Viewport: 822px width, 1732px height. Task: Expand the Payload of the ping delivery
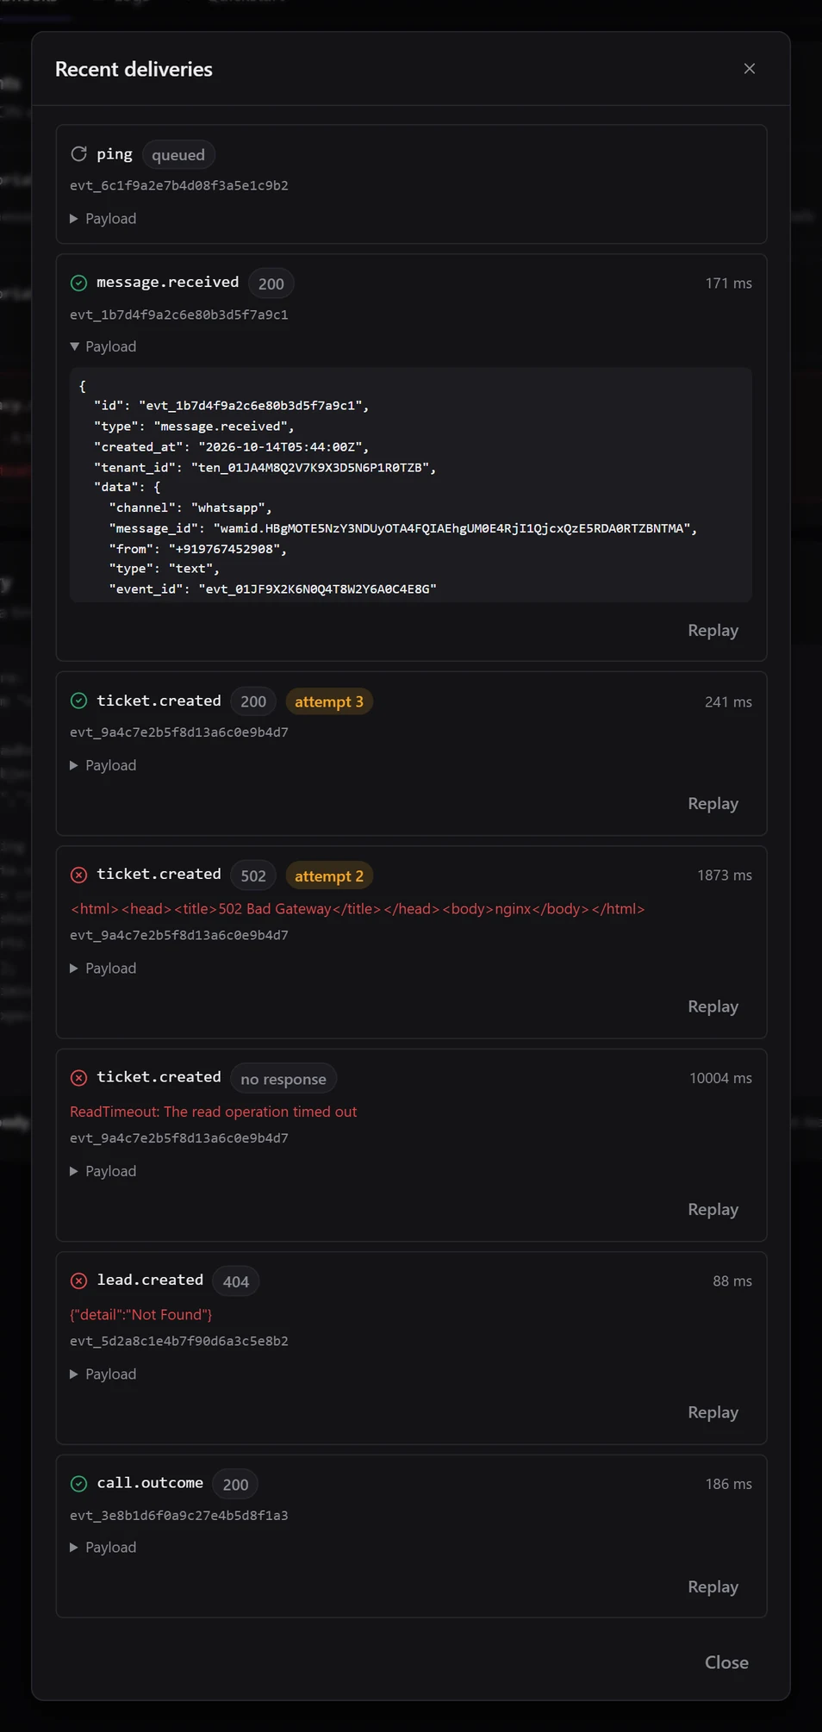coord(103,219)
